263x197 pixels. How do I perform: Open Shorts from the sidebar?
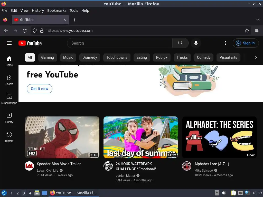coord(9,80)
